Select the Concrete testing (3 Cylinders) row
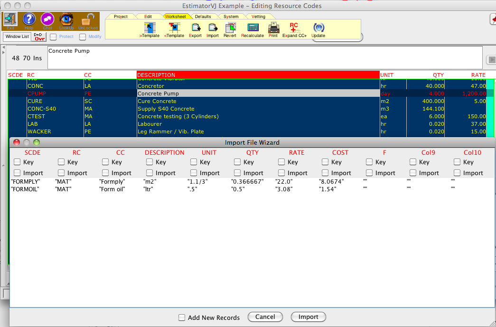 click(x=247, y=116)
